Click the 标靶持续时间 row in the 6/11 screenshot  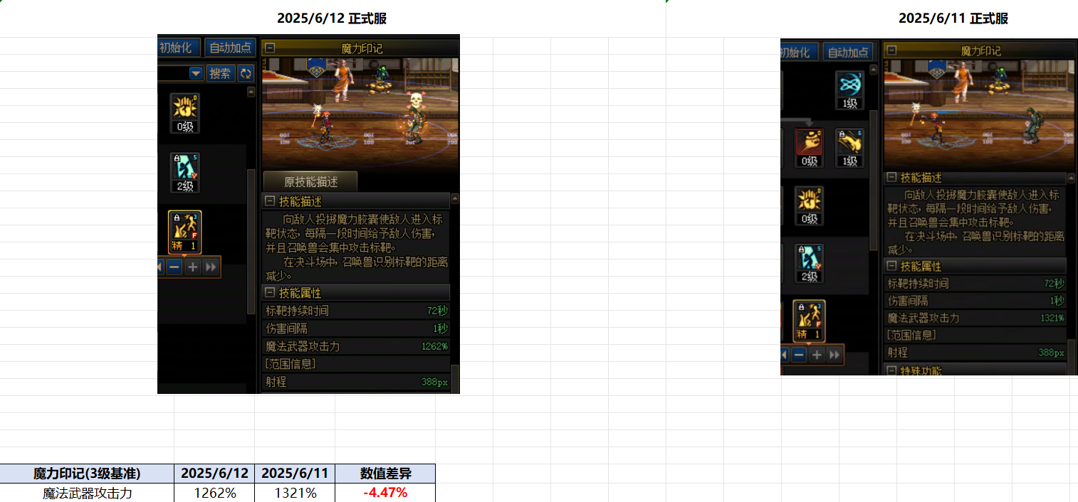coord(975,283)
